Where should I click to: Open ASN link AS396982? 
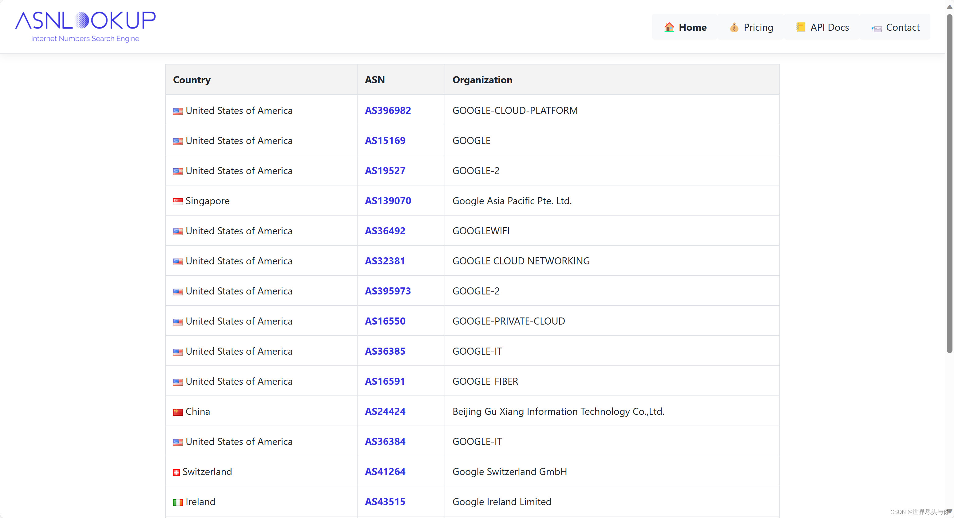(388, 110)
